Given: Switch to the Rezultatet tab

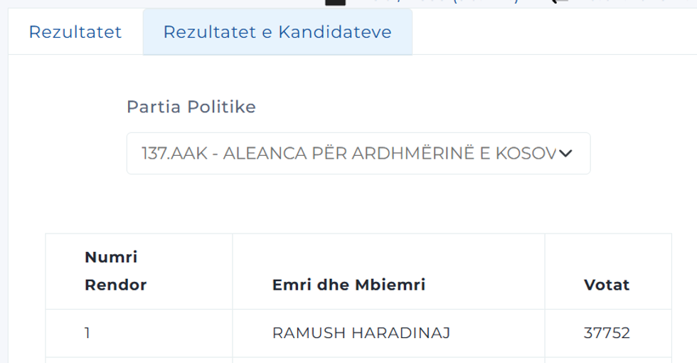Looking at the screenshot, I should 75,32.
